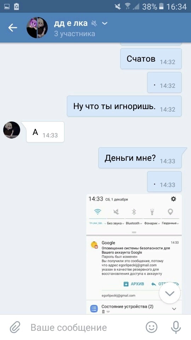Open the sender's avatar beside message 'А'

(x=12, y=130)
